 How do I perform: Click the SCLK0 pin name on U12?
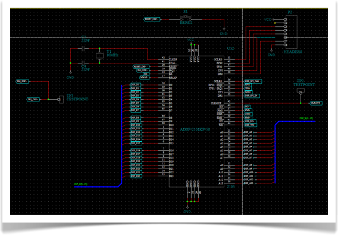[218, 59]
